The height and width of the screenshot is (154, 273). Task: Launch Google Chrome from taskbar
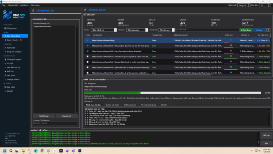(42, 151)
